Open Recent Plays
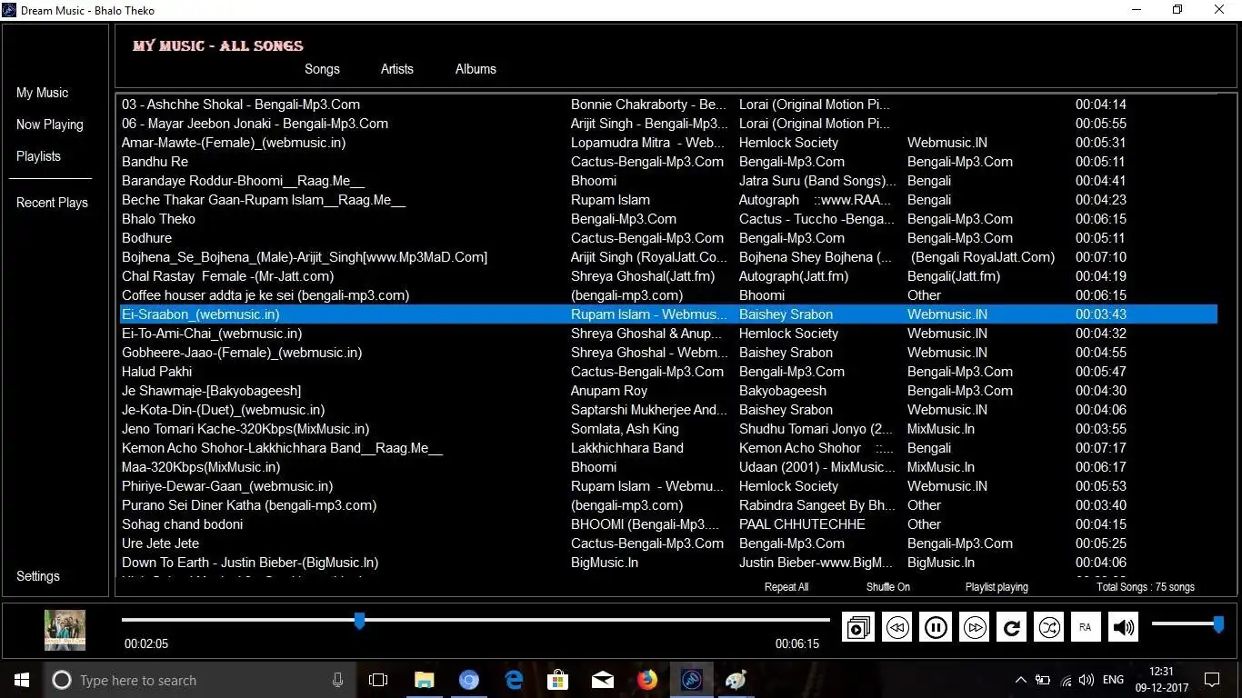Viewport: 1242px width, 698px height. click(x=52, y=203)
